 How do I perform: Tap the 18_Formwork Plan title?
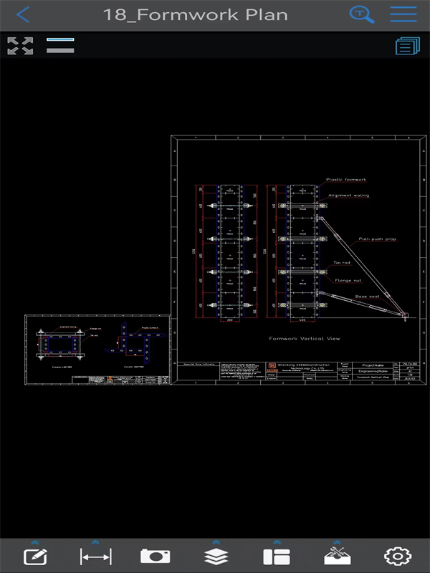(195, 14)
